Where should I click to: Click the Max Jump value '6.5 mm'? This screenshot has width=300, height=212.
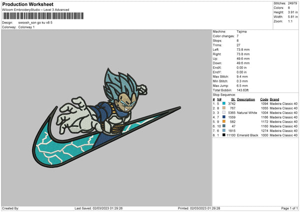(x=242, y=85)
